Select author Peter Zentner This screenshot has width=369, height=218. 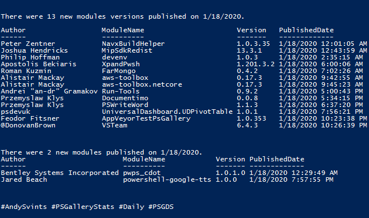coord(28,44)
